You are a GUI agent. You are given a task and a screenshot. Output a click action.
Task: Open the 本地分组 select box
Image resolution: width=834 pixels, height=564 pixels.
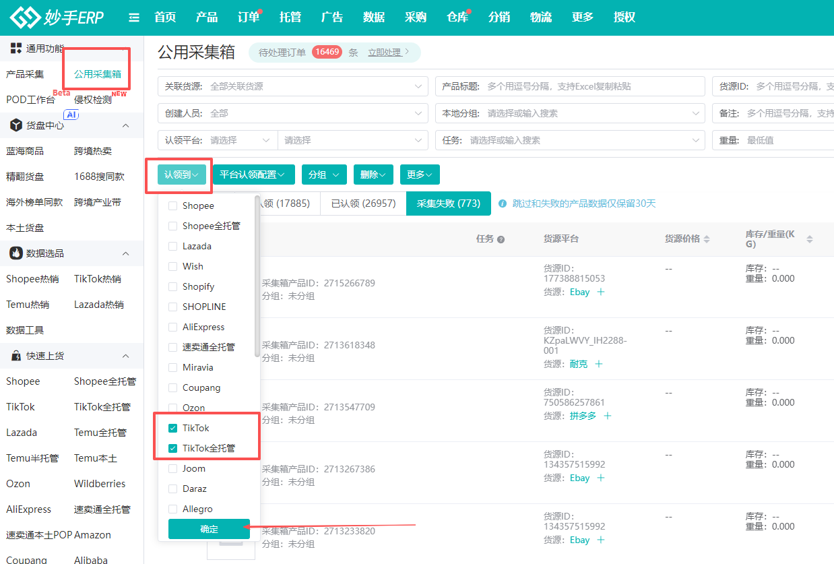570,113
